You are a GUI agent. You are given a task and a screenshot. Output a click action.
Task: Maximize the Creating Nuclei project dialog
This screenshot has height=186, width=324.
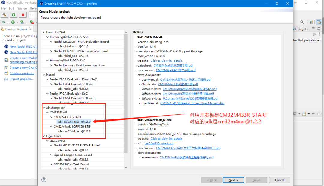[x=277, y=4]
